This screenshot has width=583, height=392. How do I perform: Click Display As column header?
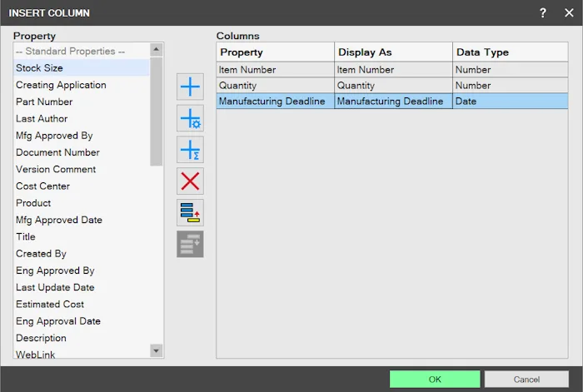(x=393, y=52)
